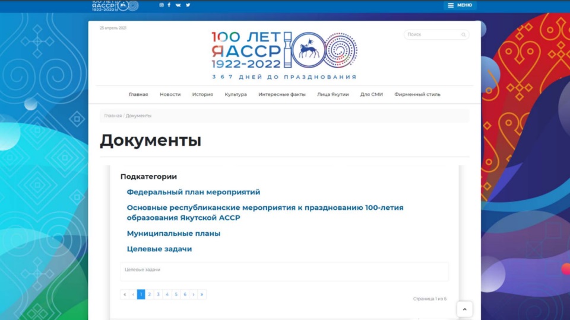The width and height of the screenshot is (570, 320).
Task: Go to previous page with ‹ arrow
Action: pos(133,295)
